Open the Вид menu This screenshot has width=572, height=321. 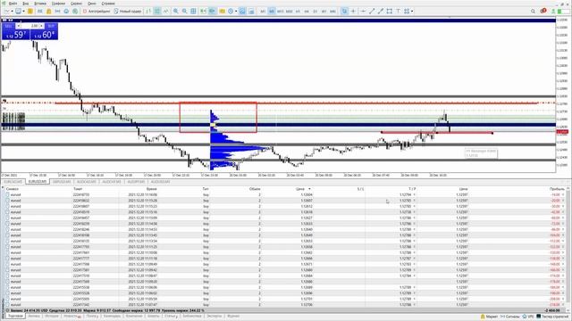26,4
